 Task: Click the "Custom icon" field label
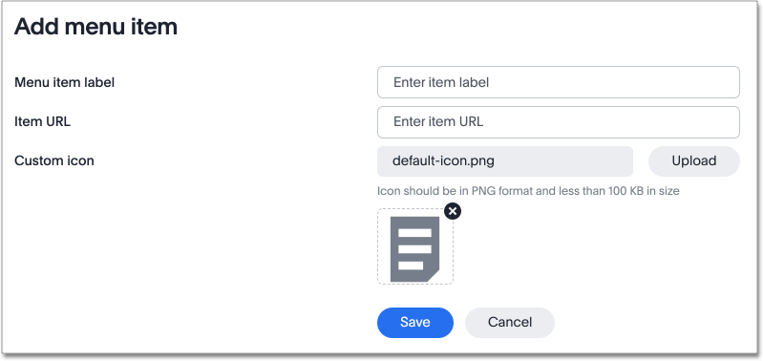pos(54,161)
